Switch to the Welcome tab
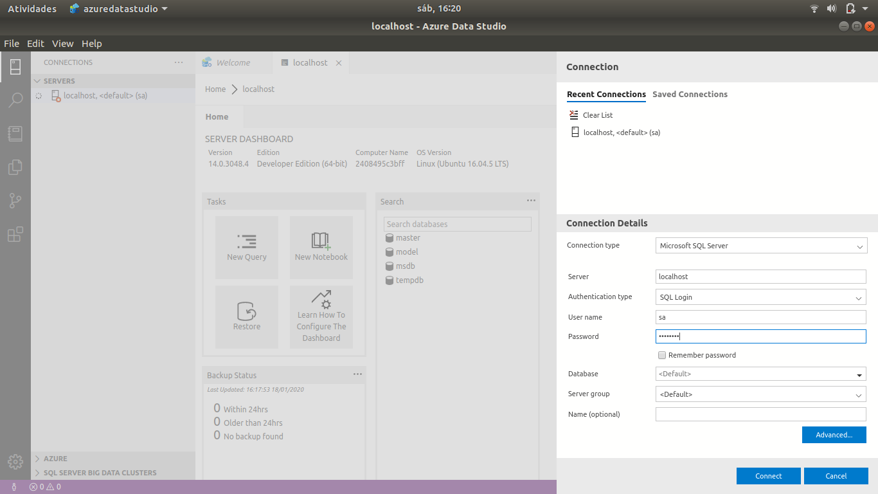Screen dimensions: 878x494 233,63
